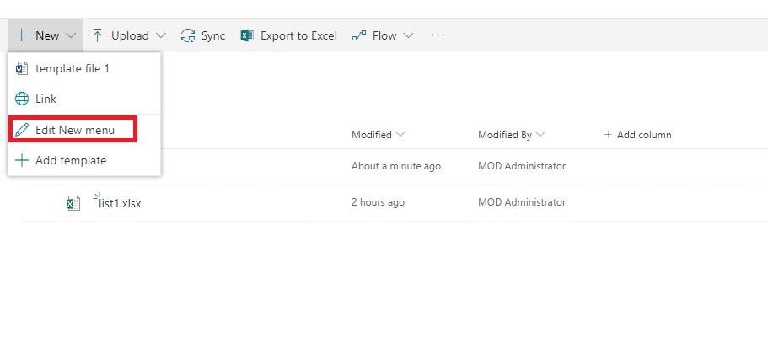This screenshot has width=768, height=349.
Task: Select Edit New menu option
Action: pos(84,130)
